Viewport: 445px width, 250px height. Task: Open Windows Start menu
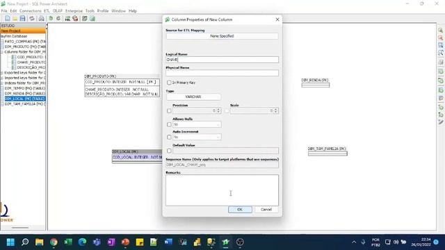click(x=10, y=242)
